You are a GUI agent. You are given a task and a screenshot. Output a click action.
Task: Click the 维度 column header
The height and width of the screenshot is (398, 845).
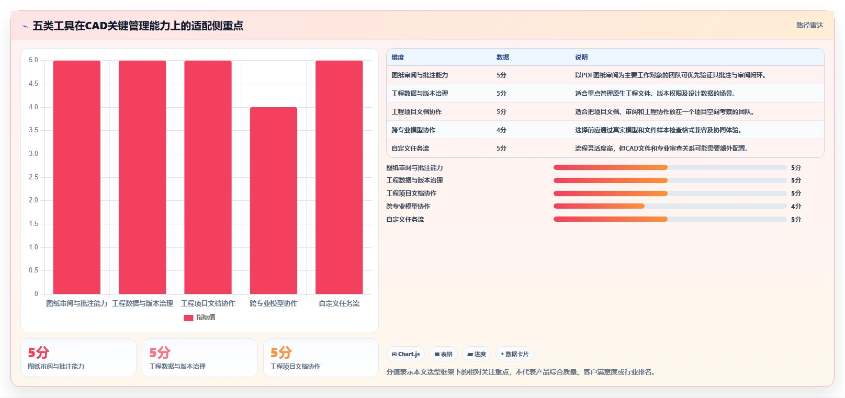tap(398, 58)
